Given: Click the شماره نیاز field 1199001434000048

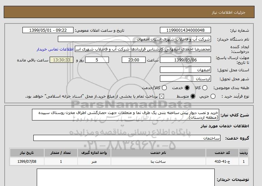Looking at the screenshot, I should [x=185, y=30].
